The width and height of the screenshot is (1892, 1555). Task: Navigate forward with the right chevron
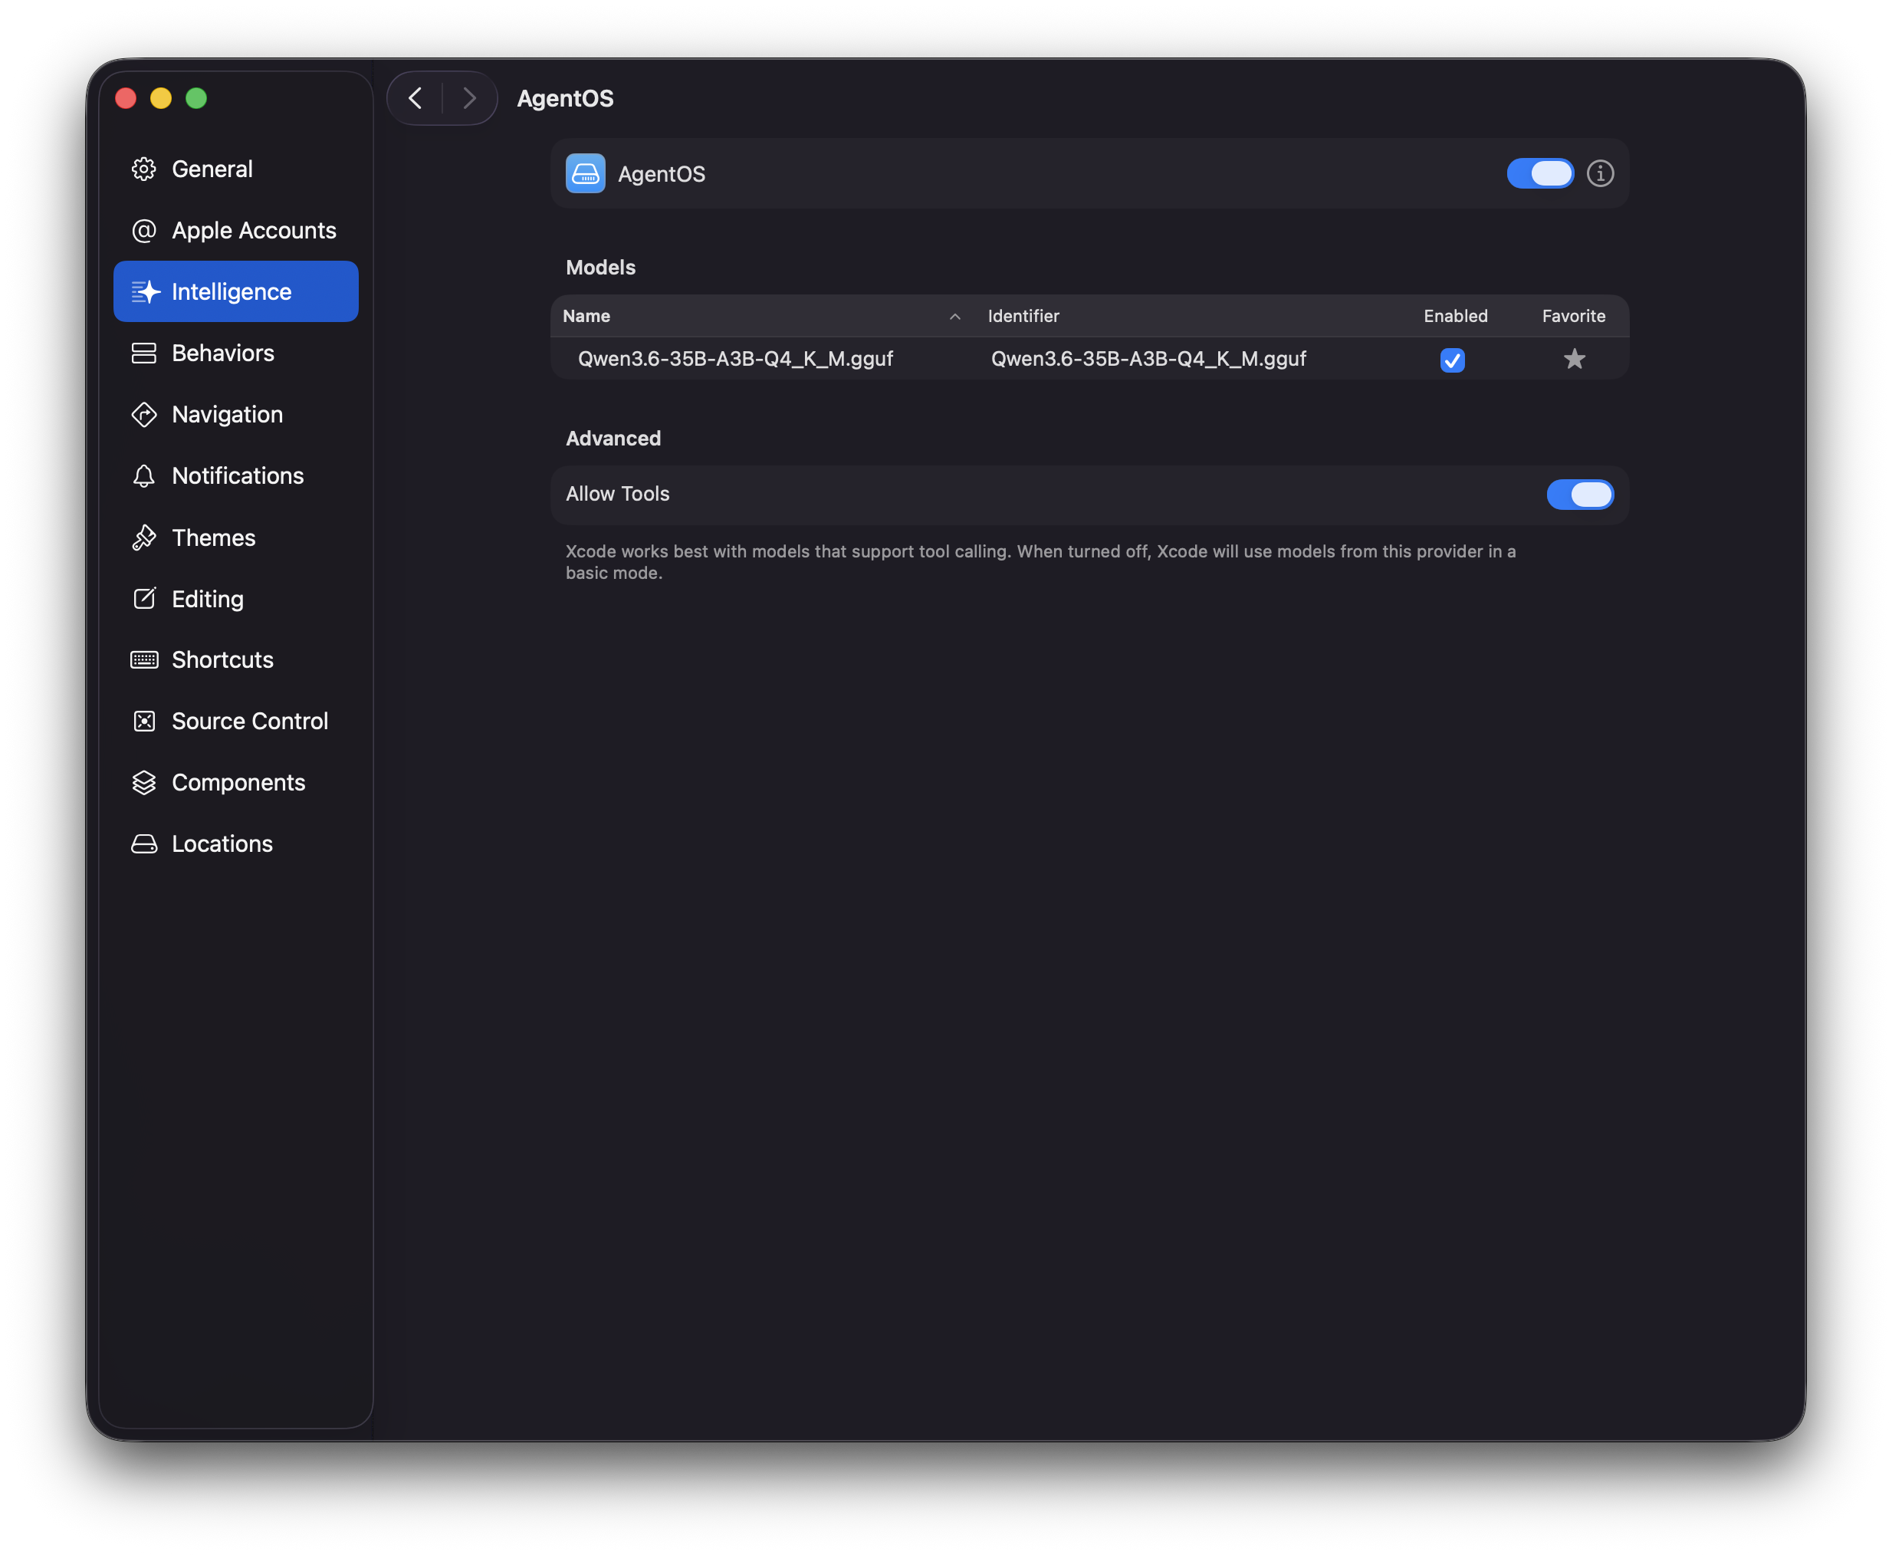[469, 97]
